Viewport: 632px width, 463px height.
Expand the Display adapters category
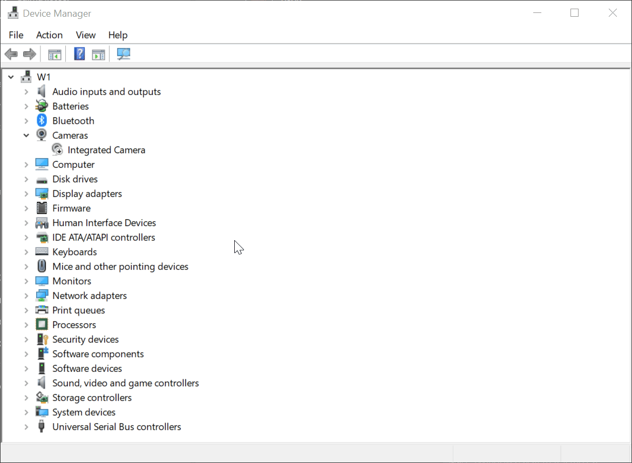(x=26, y=193)
